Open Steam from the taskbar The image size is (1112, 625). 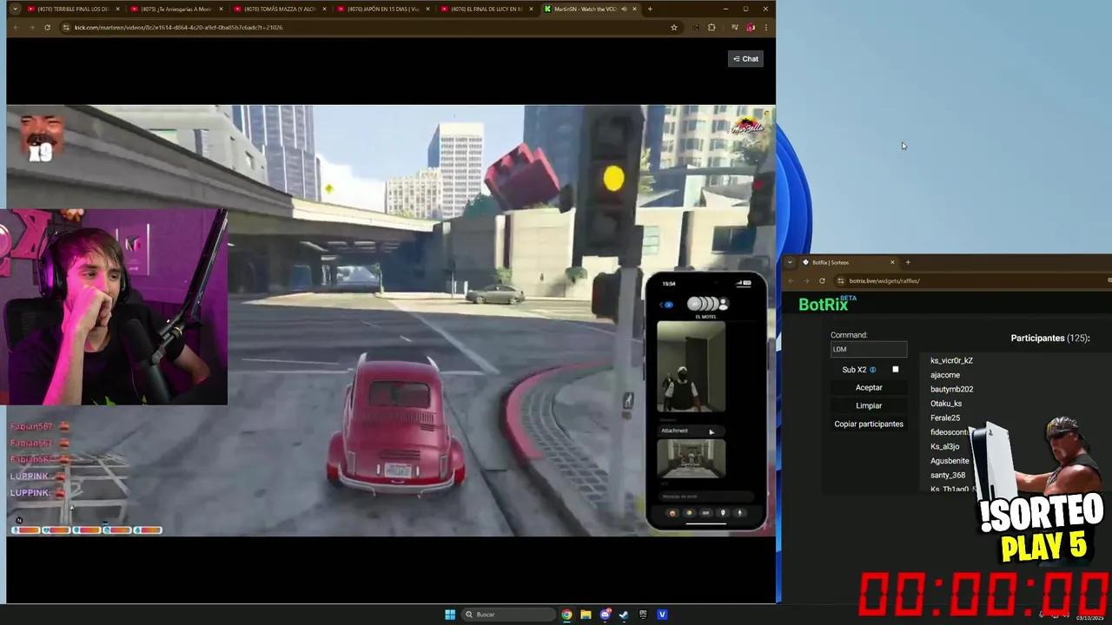(x=624, y=615)
